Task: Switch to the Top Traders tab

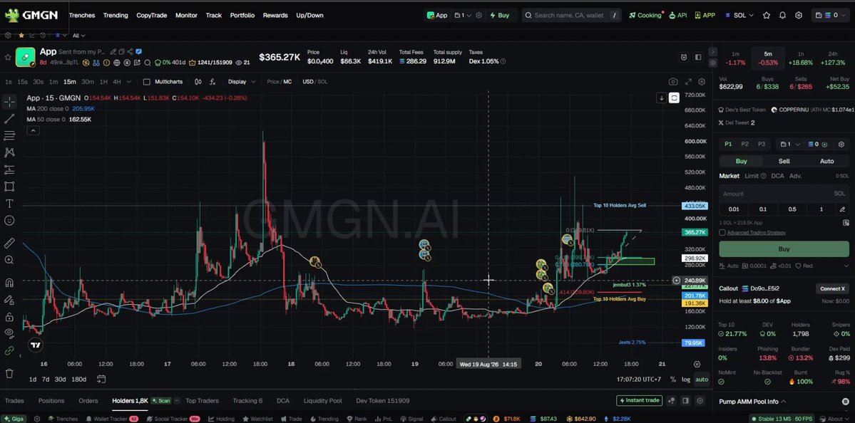Action: (x=202, y=401)
